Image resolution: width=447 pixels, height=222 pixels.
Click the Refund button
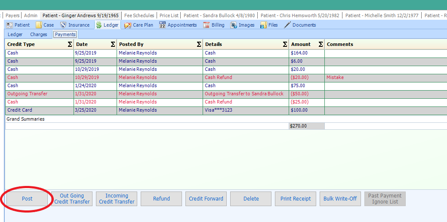(x=161, y=199)
